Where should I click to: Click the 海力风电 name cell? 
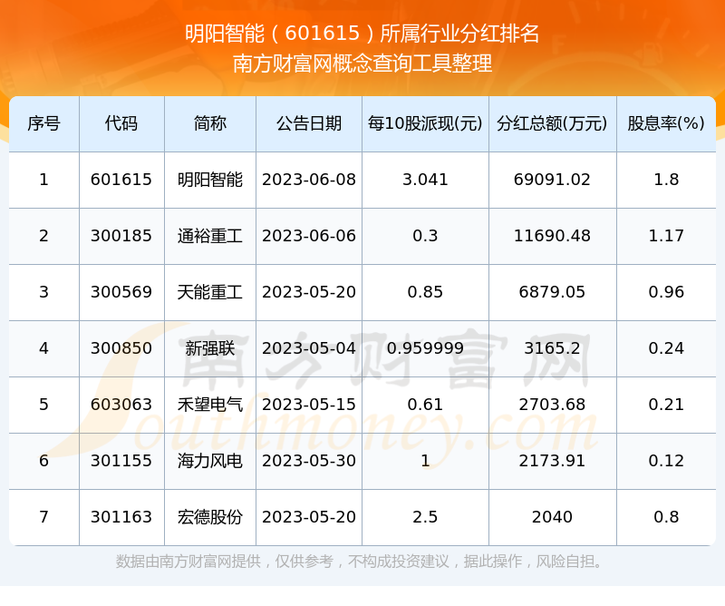pos(210,461)
